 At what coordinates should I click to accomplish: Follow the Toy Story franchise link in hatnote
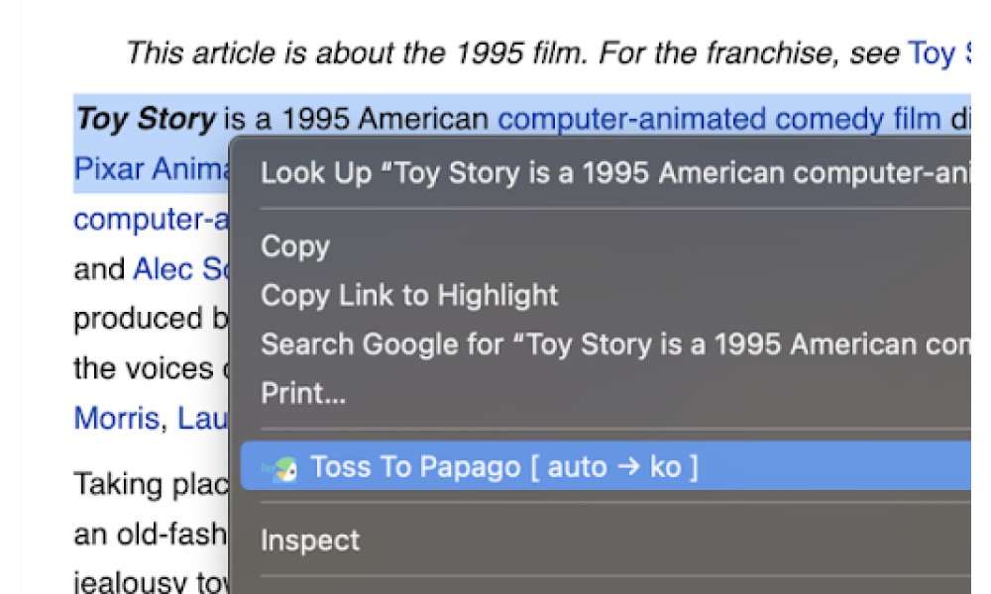coord(938,53)
